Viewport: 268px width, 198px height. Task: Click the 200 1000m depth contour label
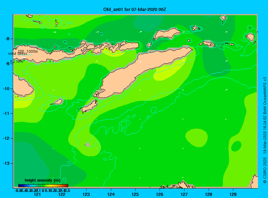tap(28, 51)
